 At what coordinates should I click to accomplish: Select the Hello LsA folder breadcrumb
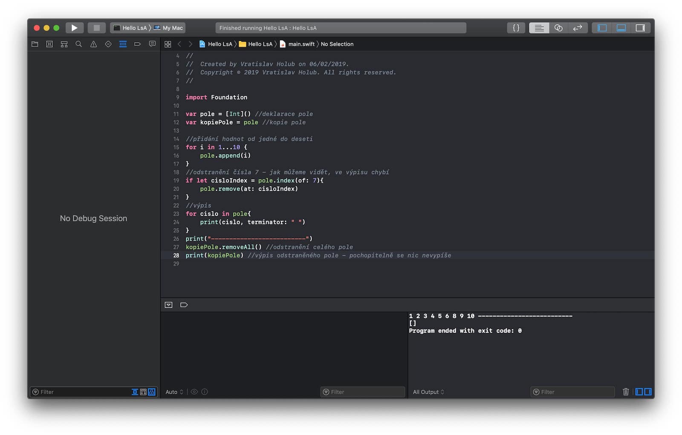pyautogui.click(x=260, y=44)
